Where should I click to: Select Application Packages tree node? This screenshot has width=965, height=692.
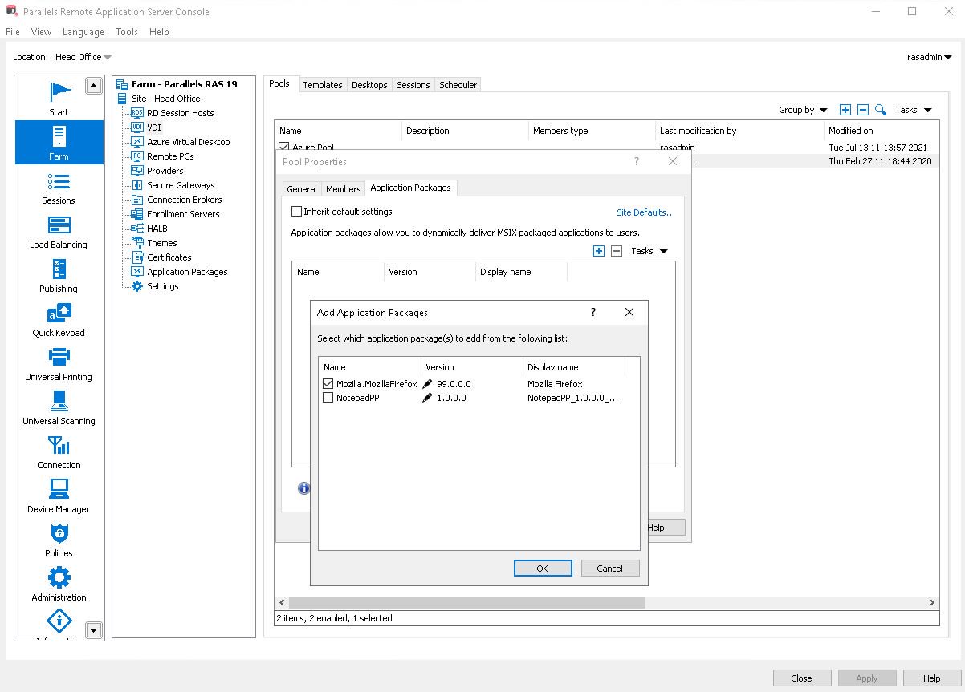coord(187,272)
